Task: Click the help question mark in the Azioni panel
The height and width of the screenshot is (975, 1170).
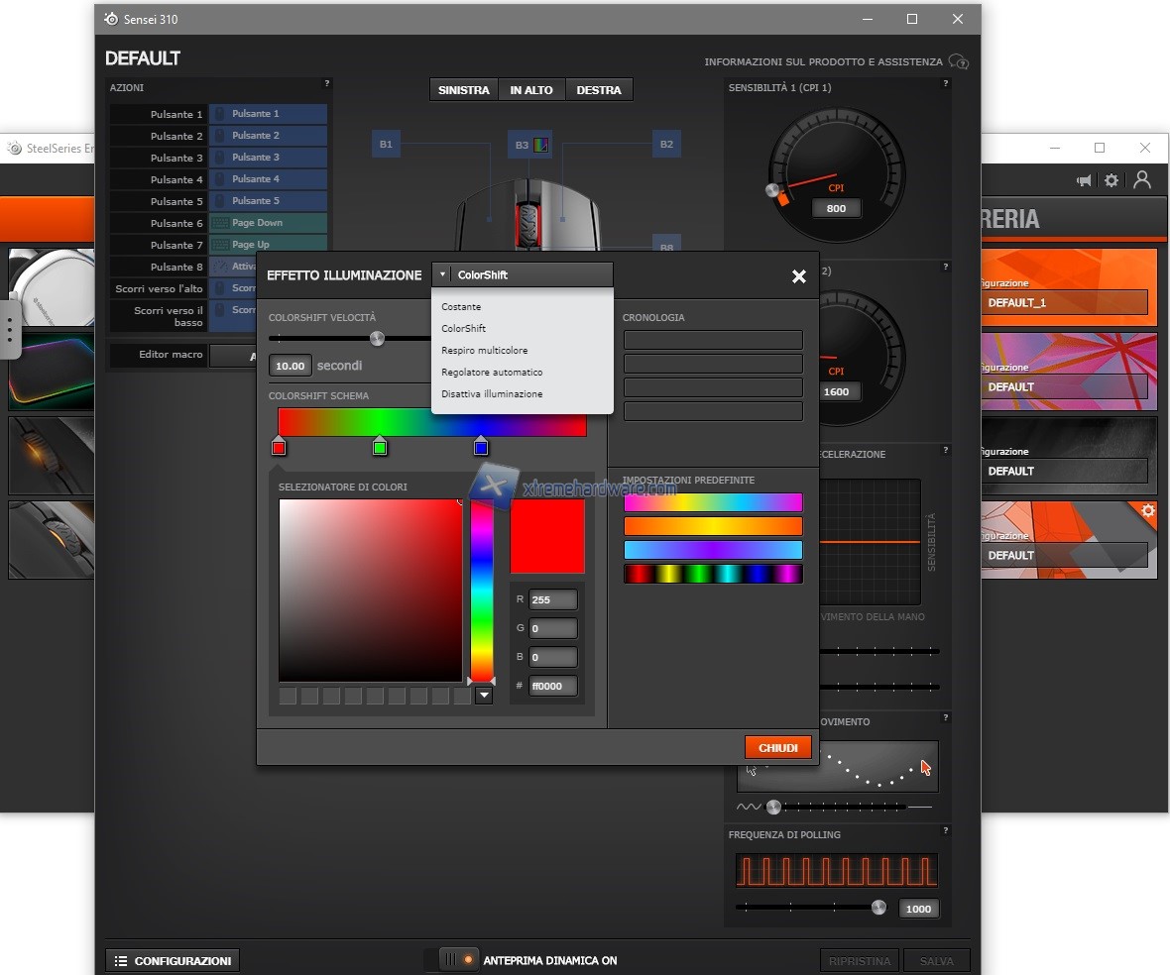Action: (326, 84)
